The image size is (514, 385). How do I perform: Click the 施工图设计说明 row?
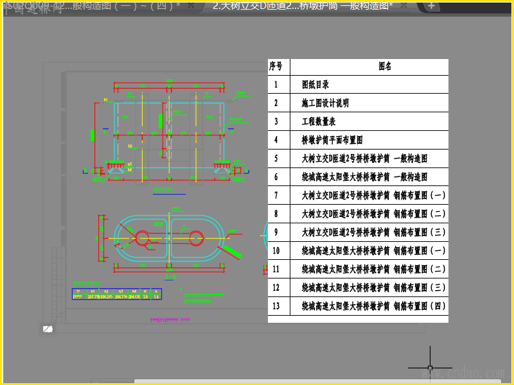click(x=358, y=103)
